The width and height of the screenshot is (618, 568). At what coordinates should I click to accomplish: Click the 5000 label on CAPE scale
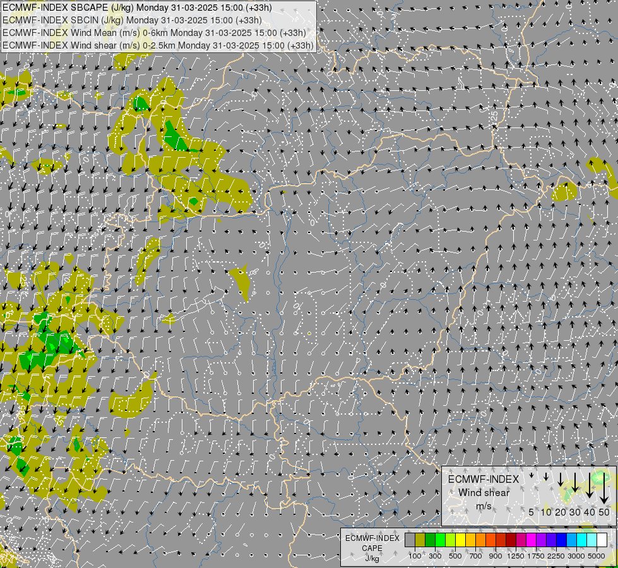(x=597, y=556)
